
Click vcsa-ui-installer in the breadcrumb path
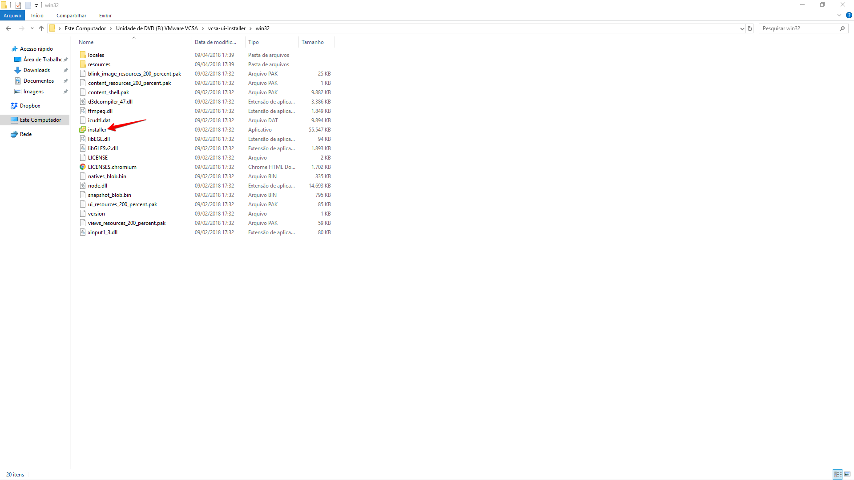(226, 28)
